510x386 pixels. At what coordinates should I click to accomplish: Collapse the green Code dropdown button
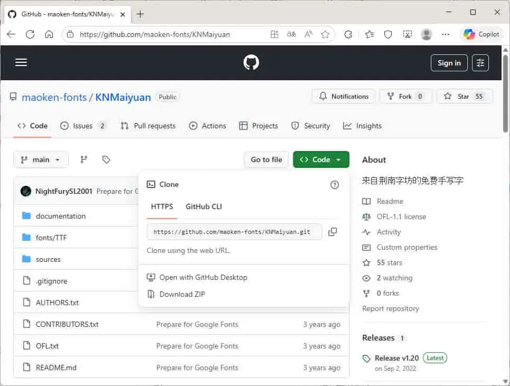(x=321, y=159)
